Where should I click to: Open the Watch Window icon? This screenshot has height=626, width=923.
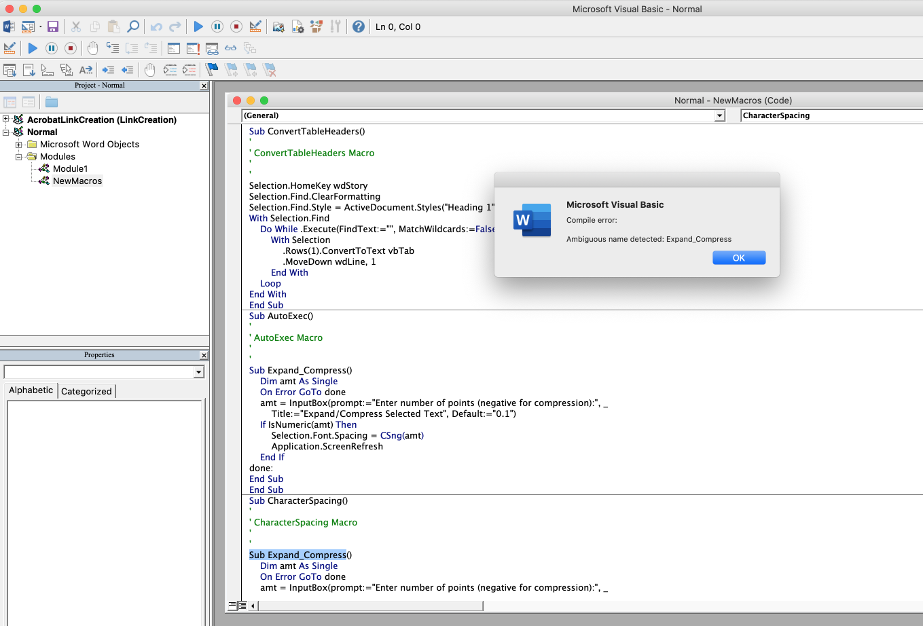coord(212,48)
